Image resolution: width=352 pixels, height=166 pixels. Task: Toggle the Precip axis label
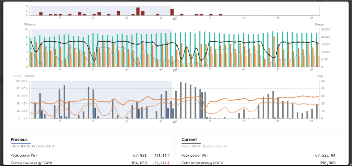pos(17,76)
